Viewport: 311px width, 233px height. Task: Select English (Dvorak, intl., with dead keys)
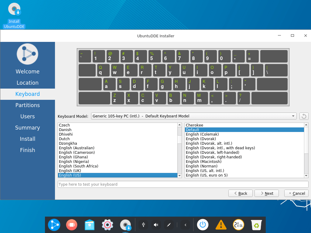point(244,148)
